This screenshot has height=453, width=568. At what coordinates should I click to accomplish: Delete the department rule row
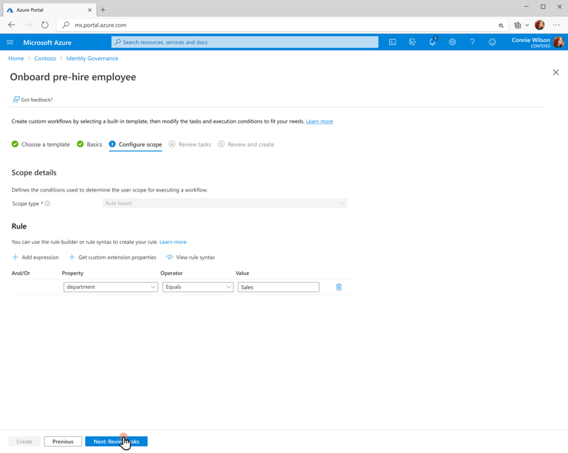pos(339,287)
